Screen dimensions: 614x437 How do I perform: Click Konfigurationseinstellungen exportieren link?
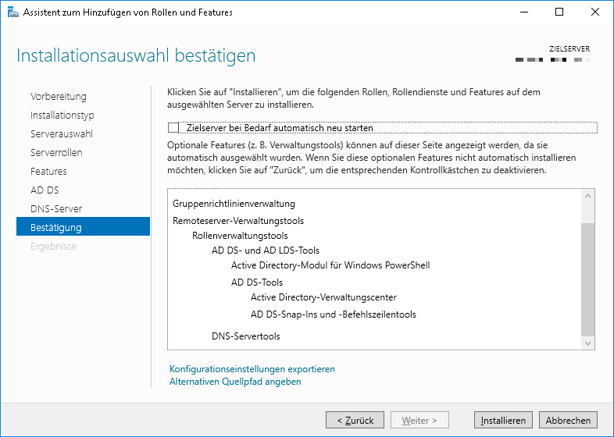point(252,369)
